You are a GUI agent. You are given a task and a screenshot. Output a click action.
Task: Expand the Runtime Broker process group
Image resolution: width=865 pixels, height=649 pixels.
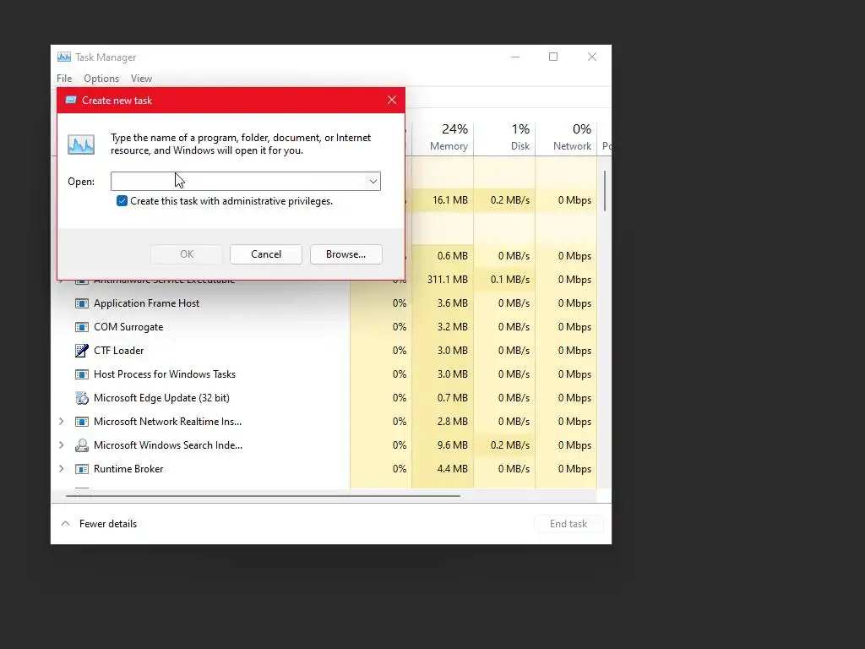(61, 469)
